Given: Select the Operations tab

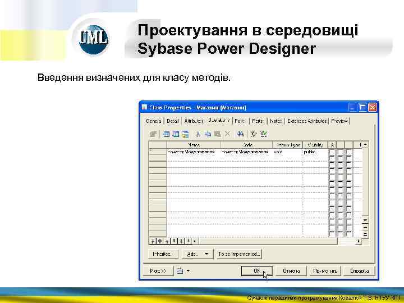Looking at the screenshot, I should 219,120.
